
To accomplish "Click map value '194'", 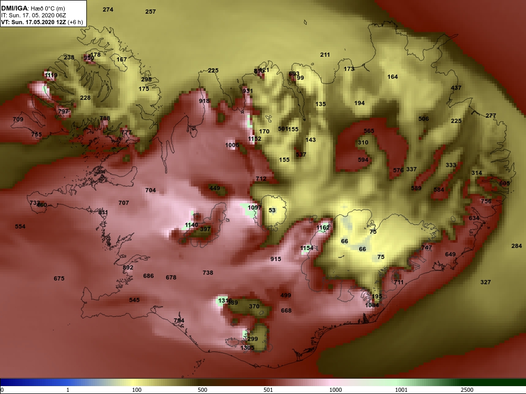I will click(x=360, y=103).
